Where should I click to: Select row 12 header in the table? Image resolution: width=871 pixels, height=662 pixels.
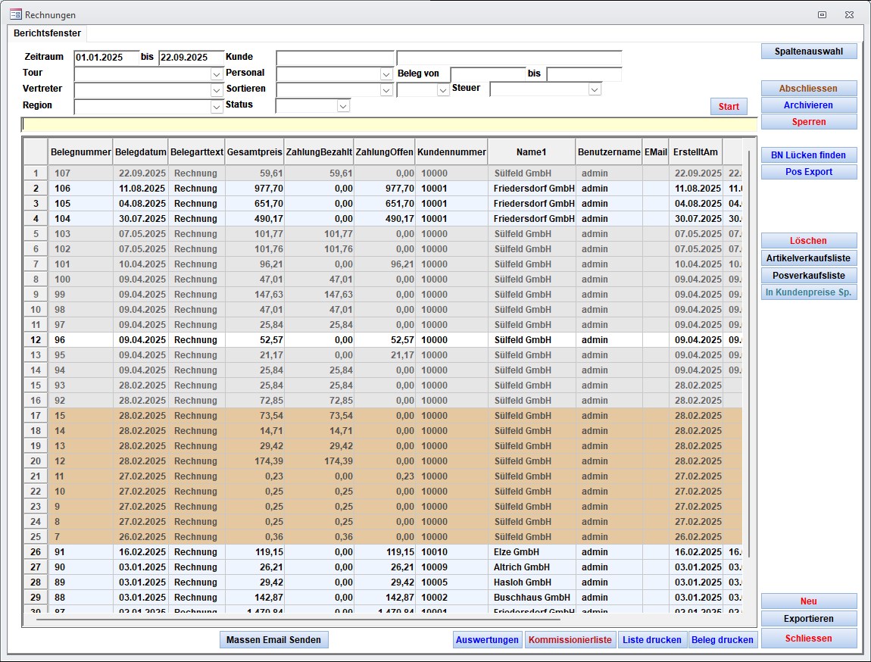pyautogui.click(x=36, y=340)
